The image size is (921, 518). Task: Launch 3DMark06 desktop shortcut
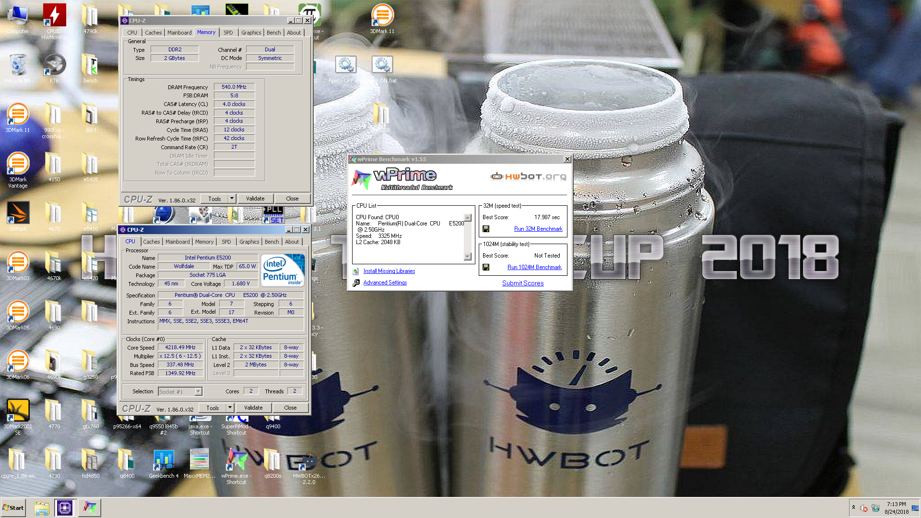[18, 365]
